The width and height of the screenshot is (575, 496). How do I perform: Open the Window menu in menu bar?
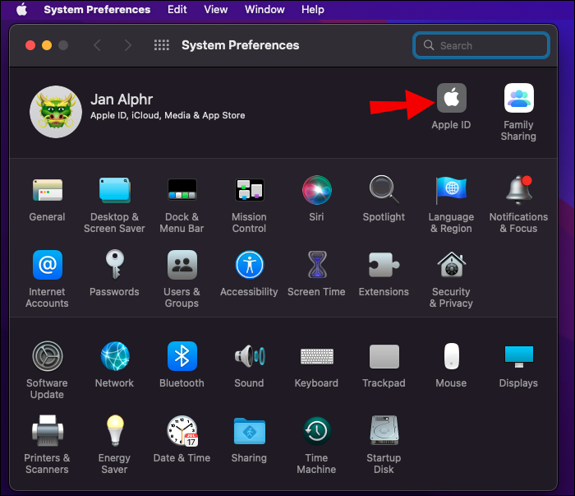264,10
